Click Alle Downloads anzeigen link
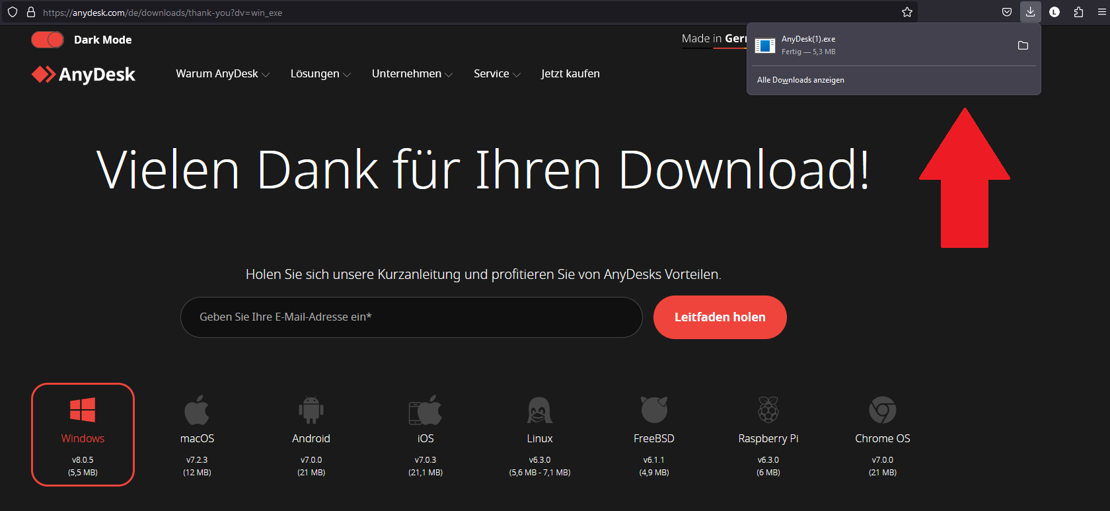This screenshot has height=511, width=1110. (x=801, y=80)
